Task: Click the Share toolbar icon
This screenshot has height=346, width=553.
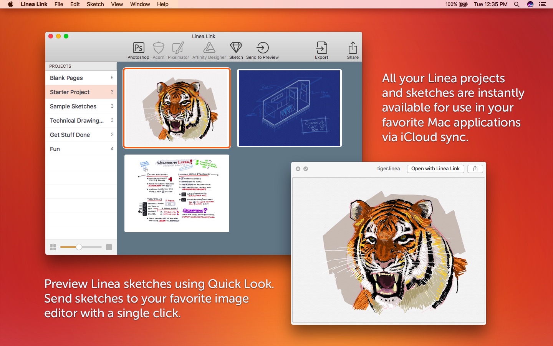Action: click(x=353, y=48)
